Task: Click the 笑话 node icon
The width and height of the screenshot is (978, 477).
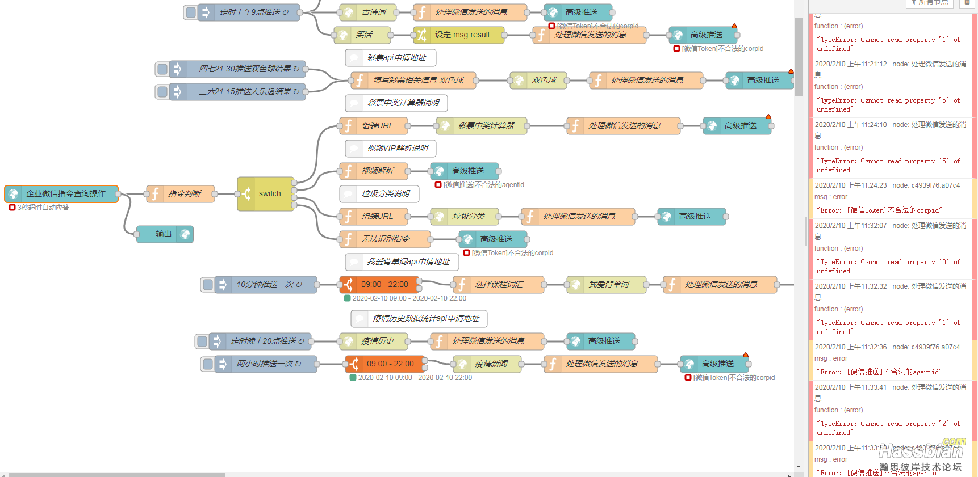Action: [x=342, y=35]
